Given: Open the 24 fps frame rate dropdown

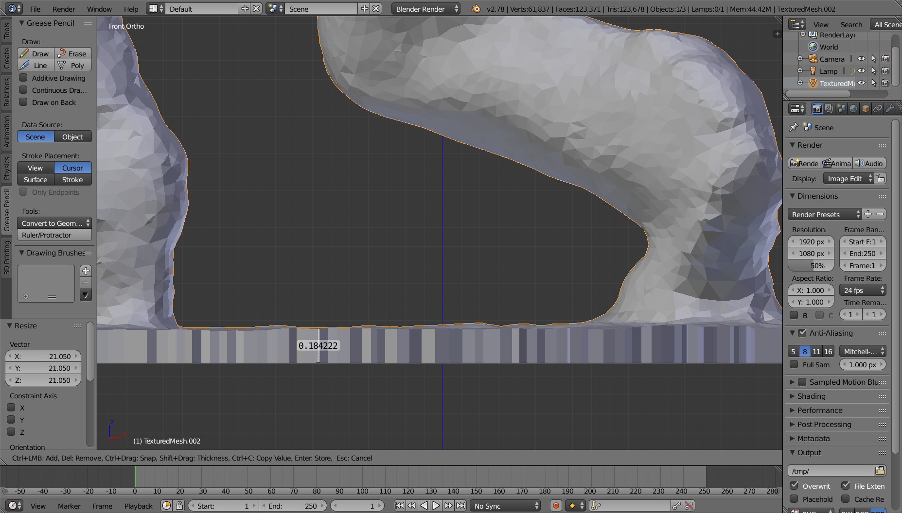Looking at the screenshot, I should [x=863, y=290].
